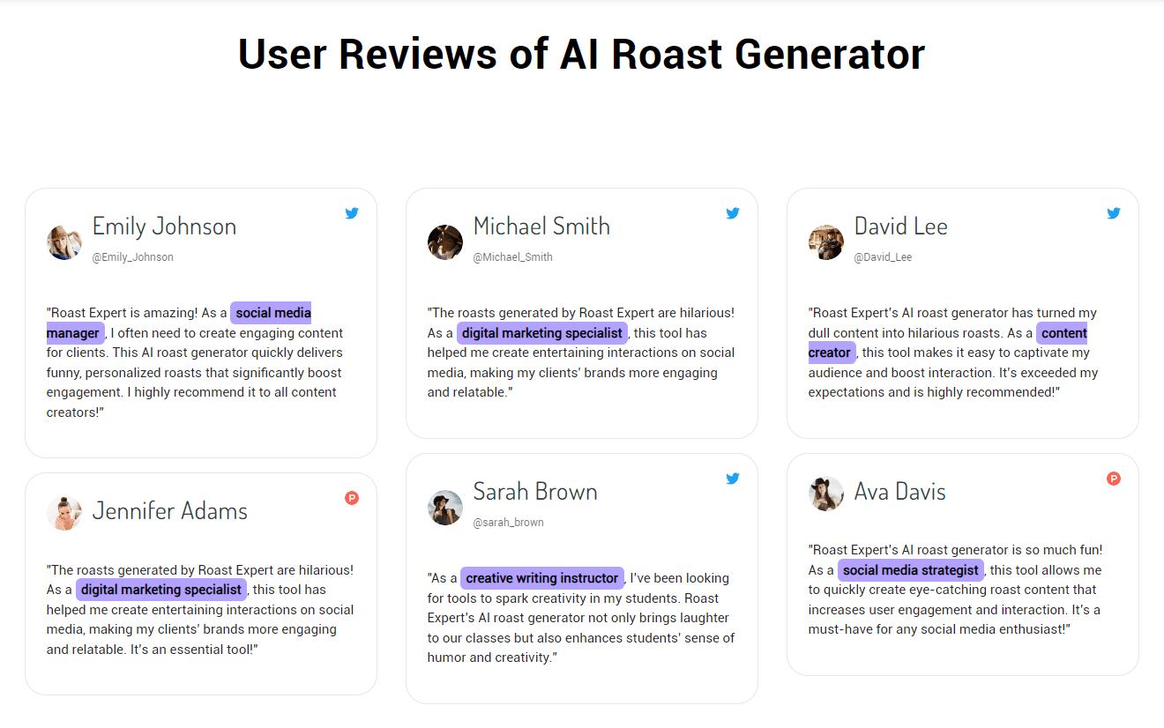
Task: Open the Product Hunt badge on Ava Davis's card
Action: (1114, 478)
